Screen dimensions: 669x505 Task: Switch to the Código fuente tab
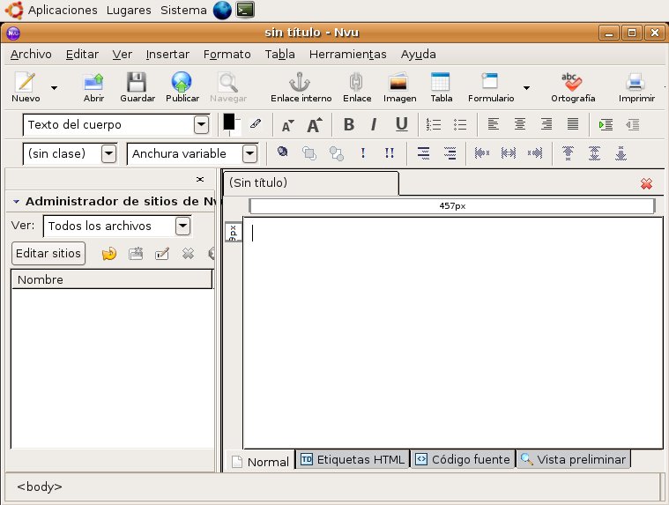tap(463, 459)
